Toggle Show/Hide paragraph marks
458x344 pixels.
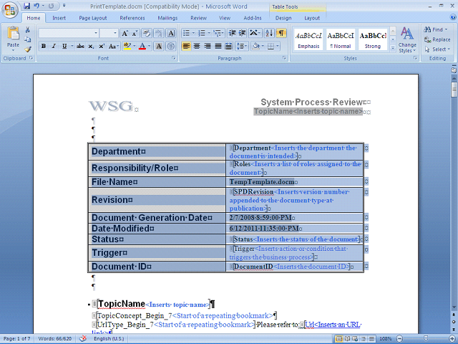(x=281, y=33)
